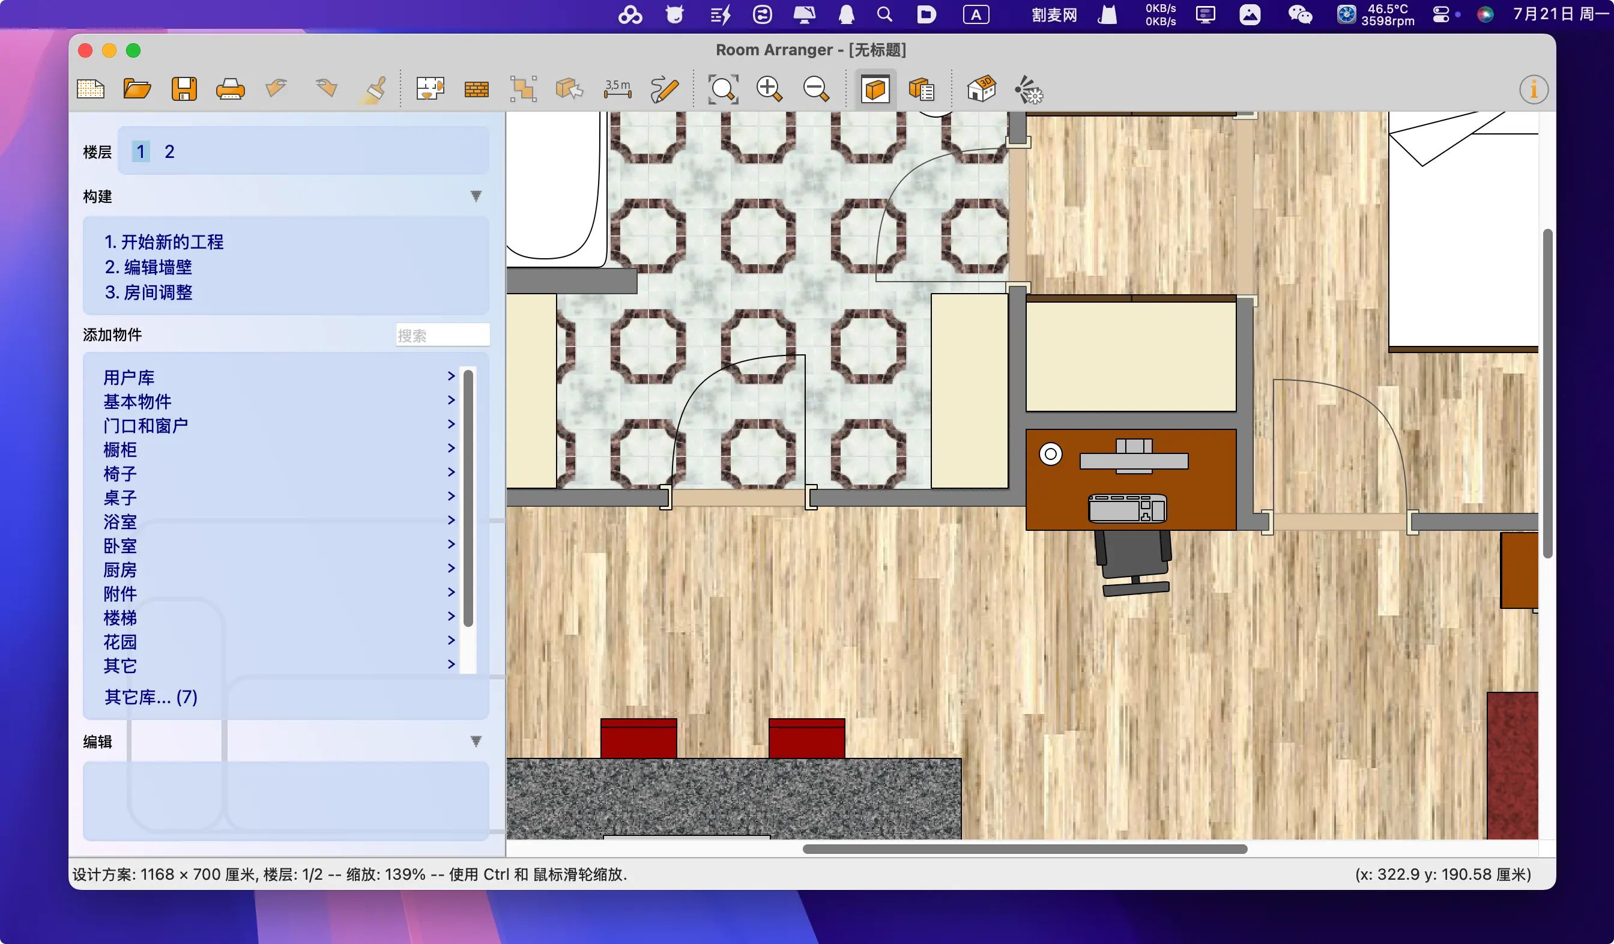Click 2. 编辑墙壁 link
The width and height of the screenshot is (1614, 944).
point(148,267)
